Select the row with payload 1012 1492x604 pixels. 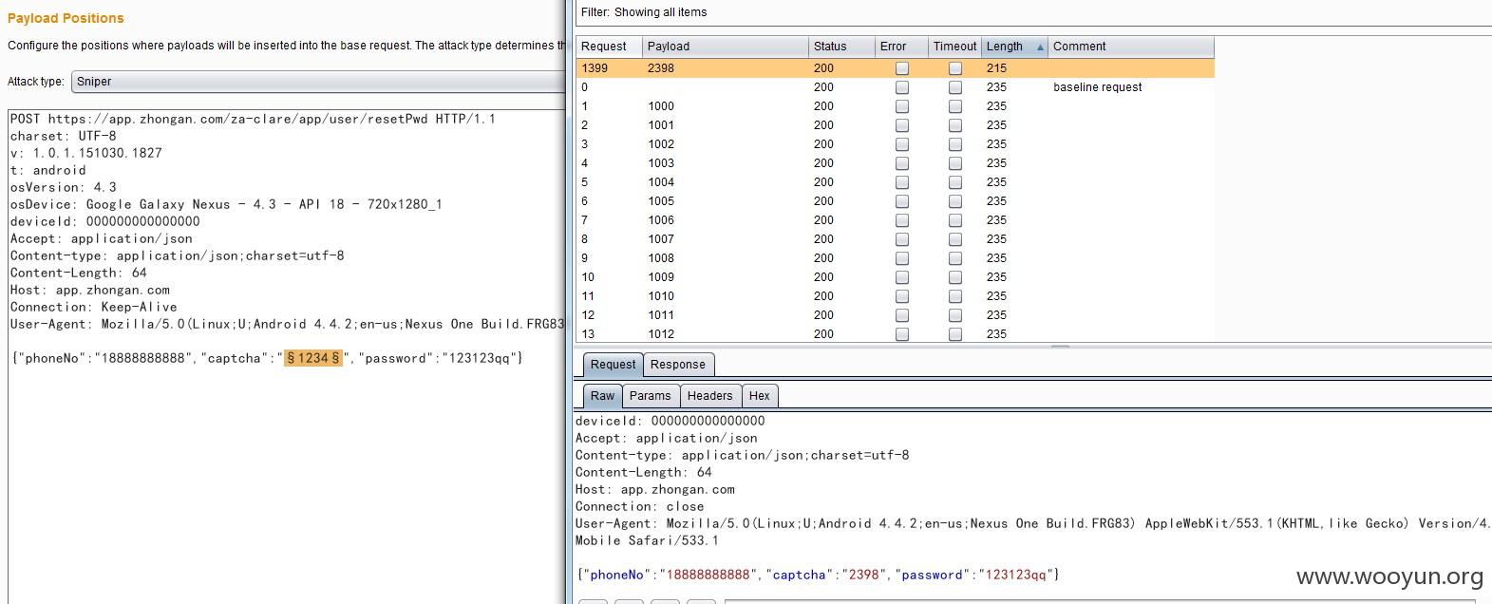click(x=895, y=334)
